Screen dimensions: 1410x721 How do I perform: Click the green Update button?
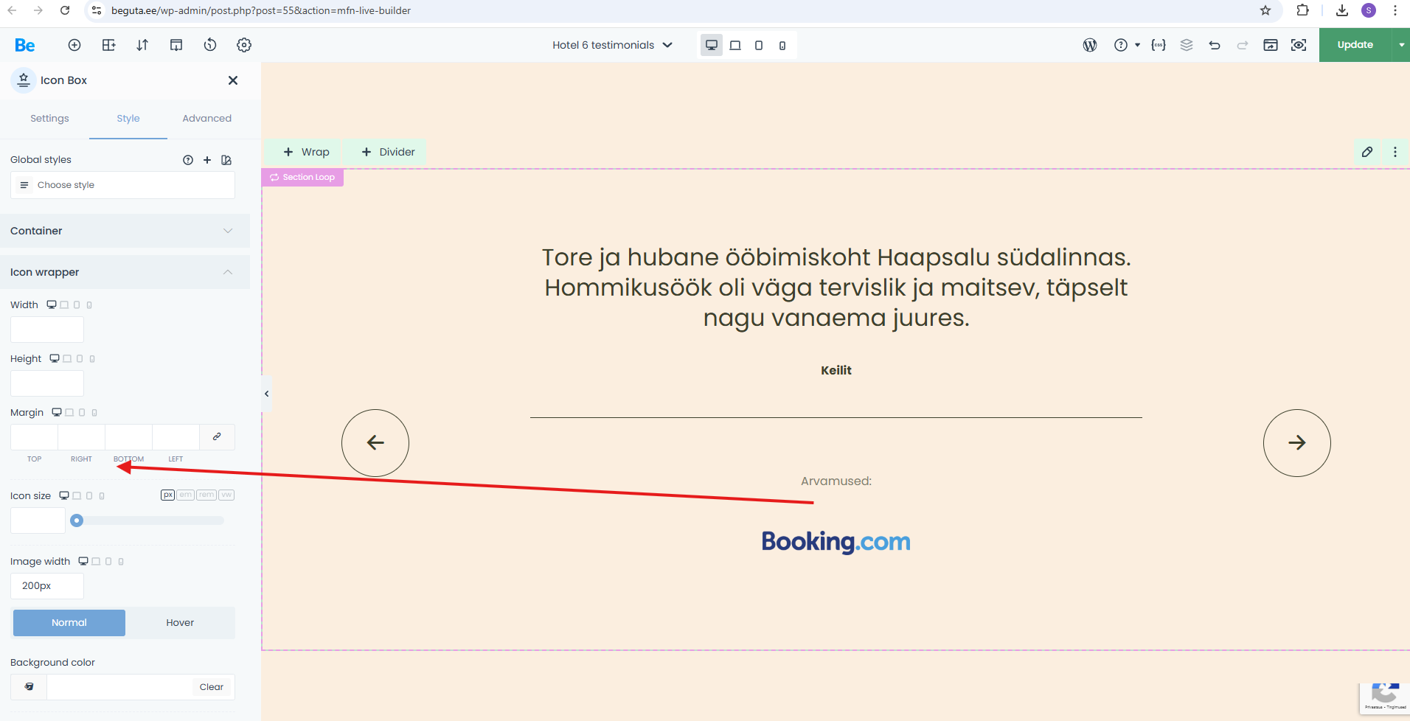click(x=1355, y=45)
